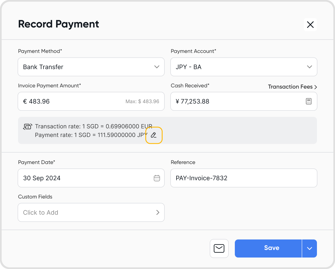Click the Save button

coord(268,248)
